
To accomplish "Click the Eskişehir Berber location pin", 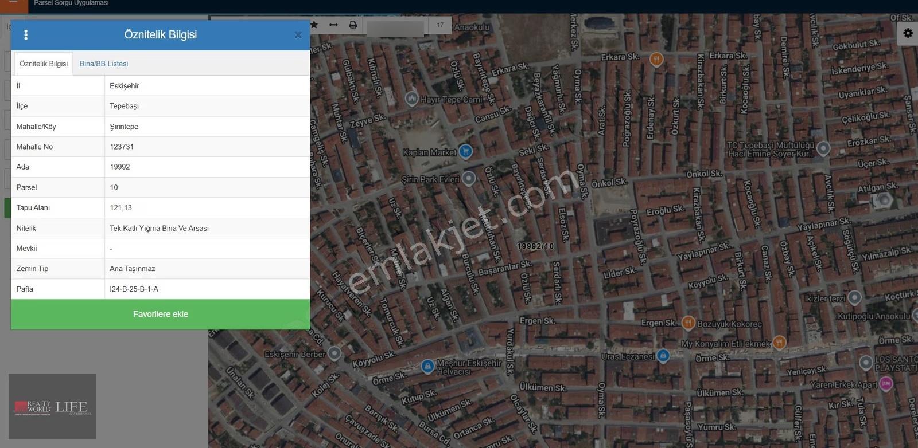I will (x=334, y=353).
